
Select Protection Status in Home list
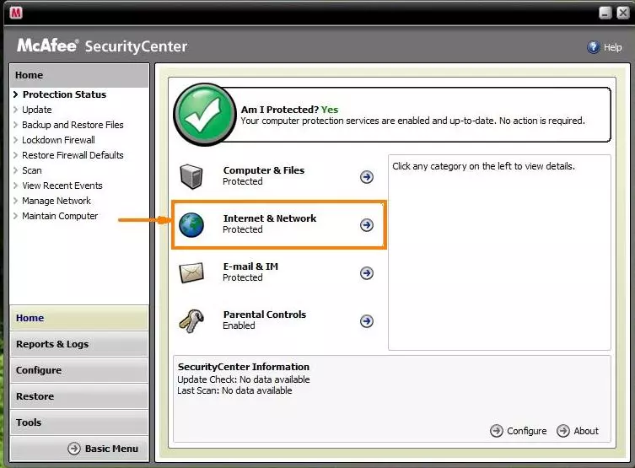(64, 94)
